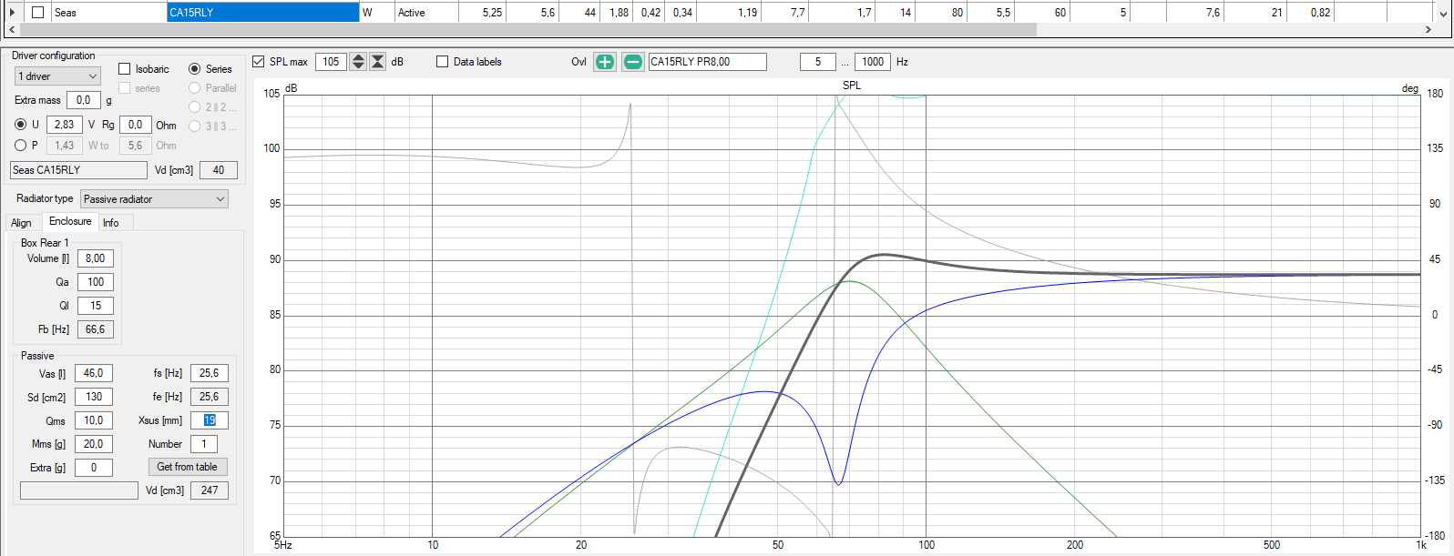Click the 'W' type cell in the table row

378,13
